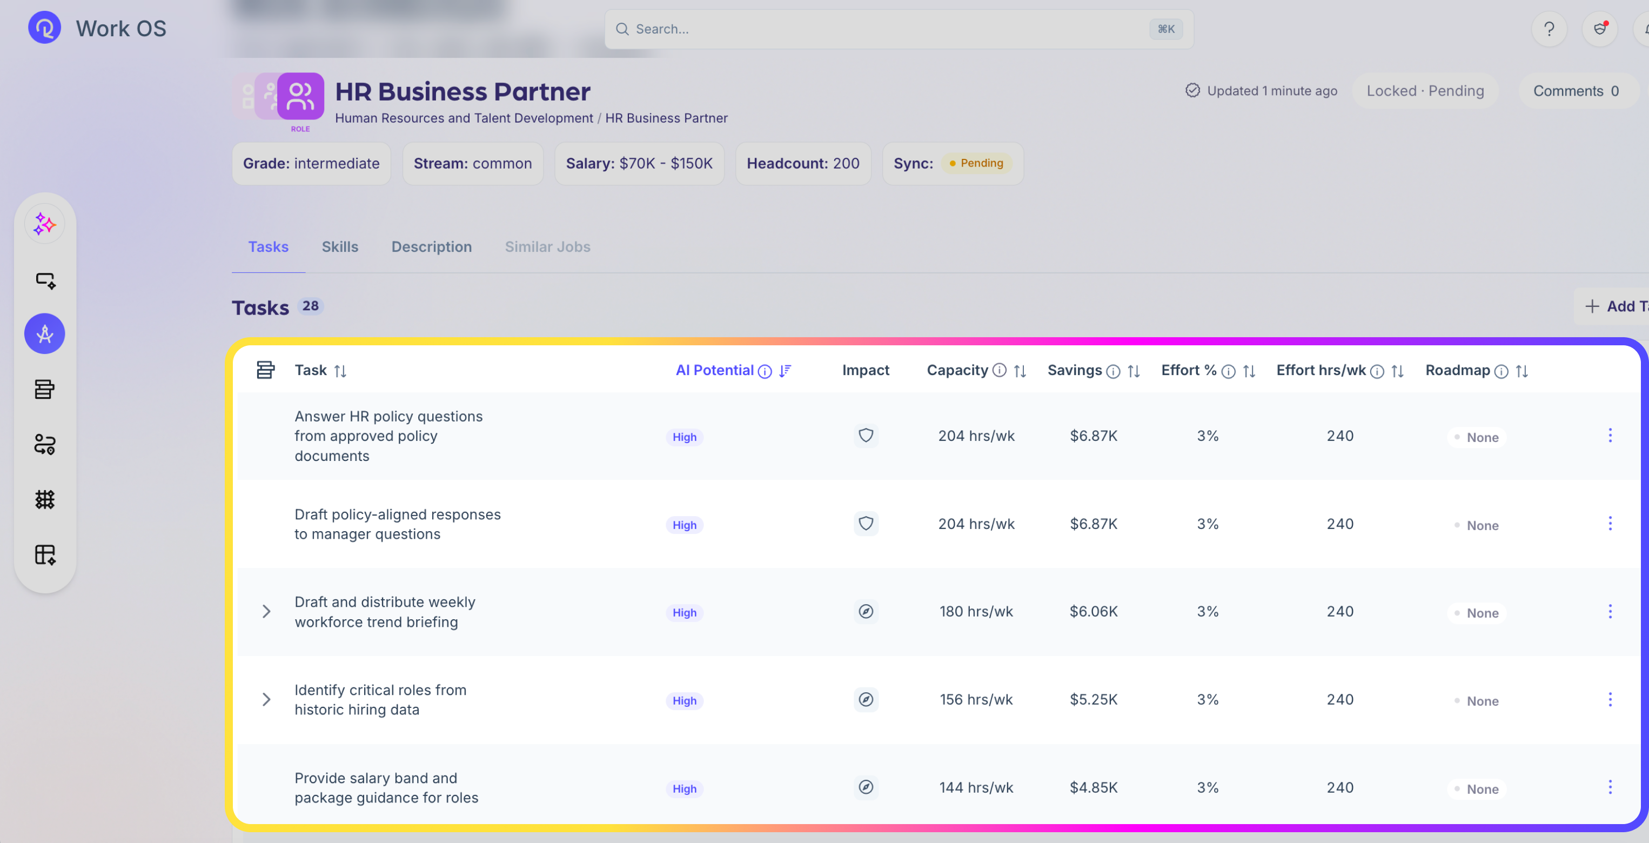Viewport: 1649px width, 843px height.
Task: Open Roadmap None dropdown for Draft policy-aligned responses
Action: (1476, 525)
